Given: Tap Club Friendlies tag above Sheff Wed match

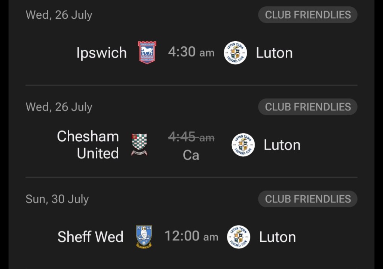Looking at the screenshot, I should tap(307, 199).
